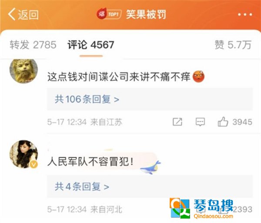261x223 pixels.
Task: Open comment text 人民军队不容冒犯
Action: 90,161
